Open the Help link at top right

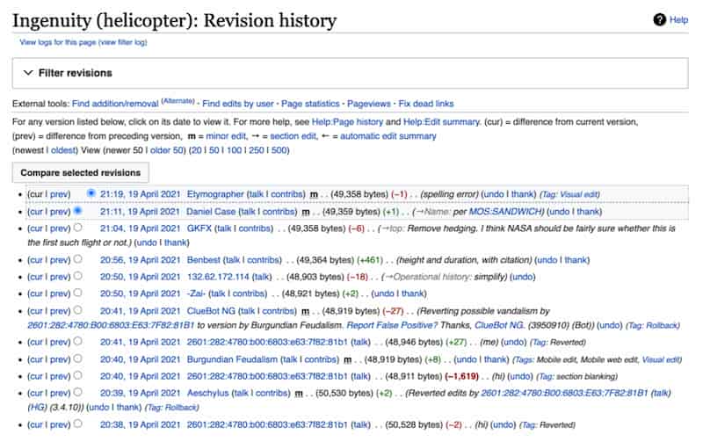(678, 19)
